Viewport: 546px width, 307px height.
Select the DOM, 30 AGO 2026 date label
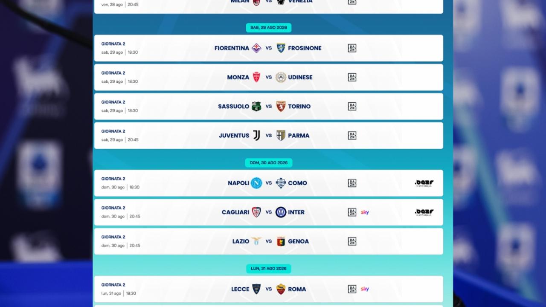coord(268,162)
